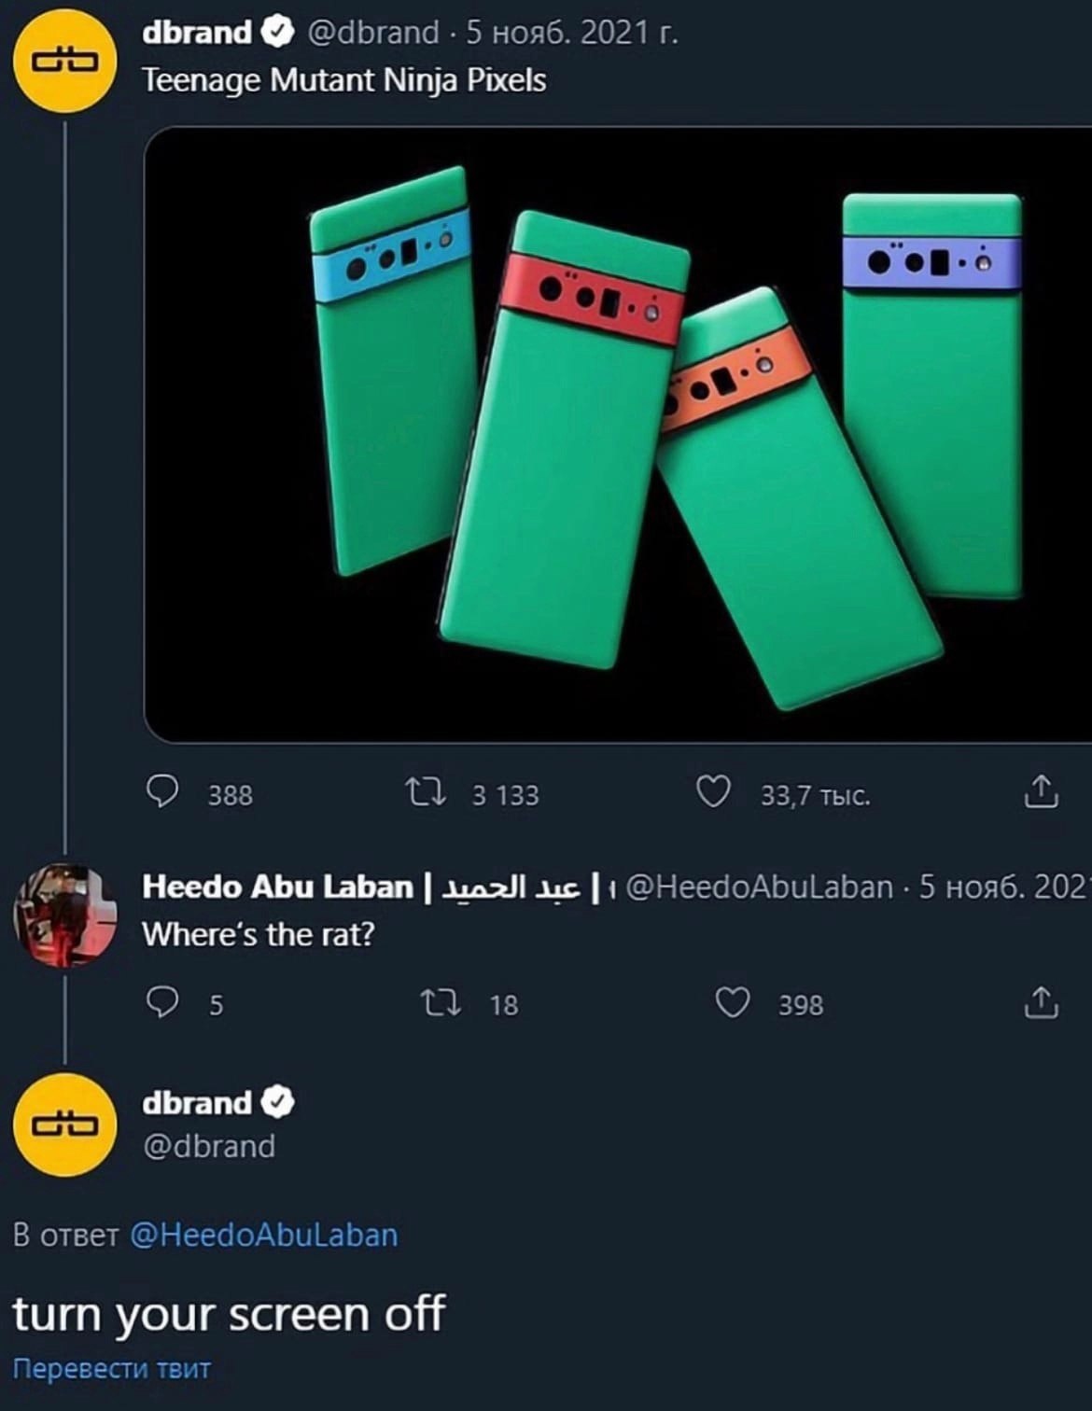Share the dbrand Ninja Pixels tweet

click(x=1041, y=791)
